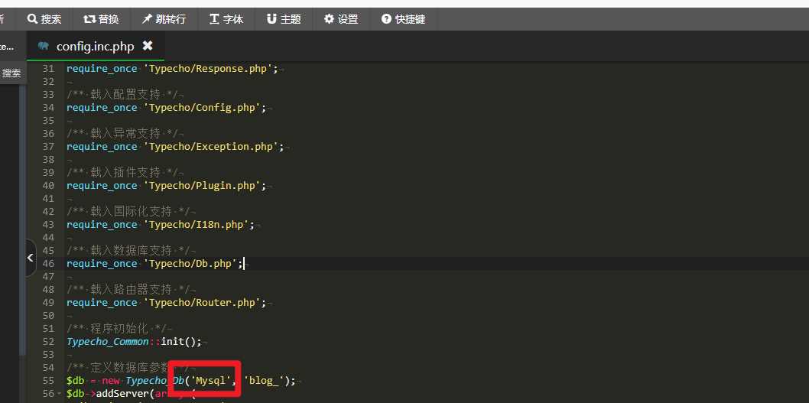Click the 'Typecho/Router.php' string on line 49
809x403 pixels.
point(205,302)
